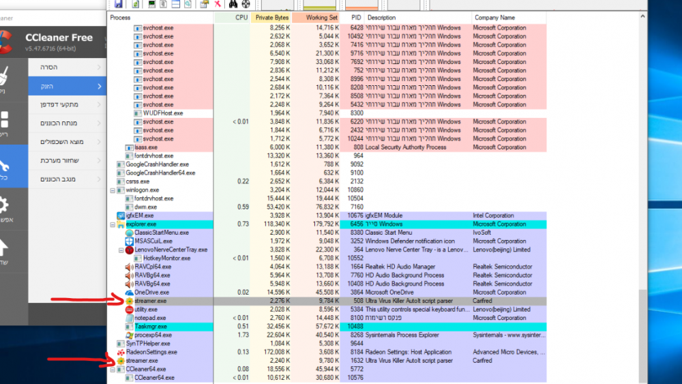Click the RAVCpl64.exe speaker icon
This screenshot has width=682, height=384.
(x=129, y=267)
